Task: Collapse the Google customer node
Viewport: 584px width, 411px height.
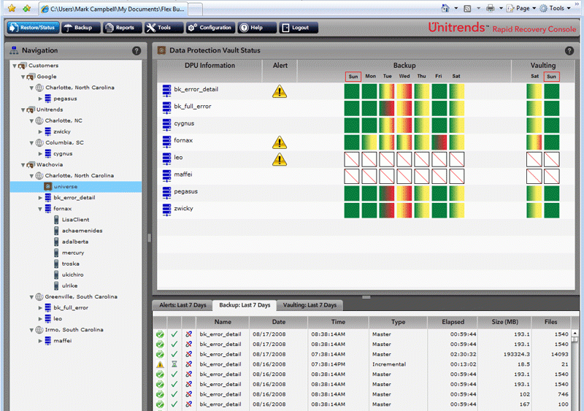Action: point(23,77)
